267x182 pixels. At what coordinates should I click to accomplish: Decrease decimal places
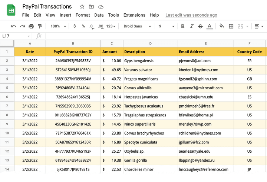point(92,27)
